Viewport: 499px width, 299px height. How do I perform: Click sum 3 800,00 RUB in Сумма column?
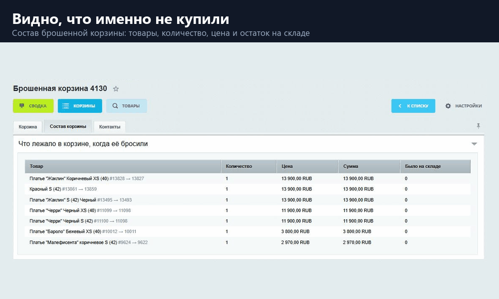pos(357,231)
